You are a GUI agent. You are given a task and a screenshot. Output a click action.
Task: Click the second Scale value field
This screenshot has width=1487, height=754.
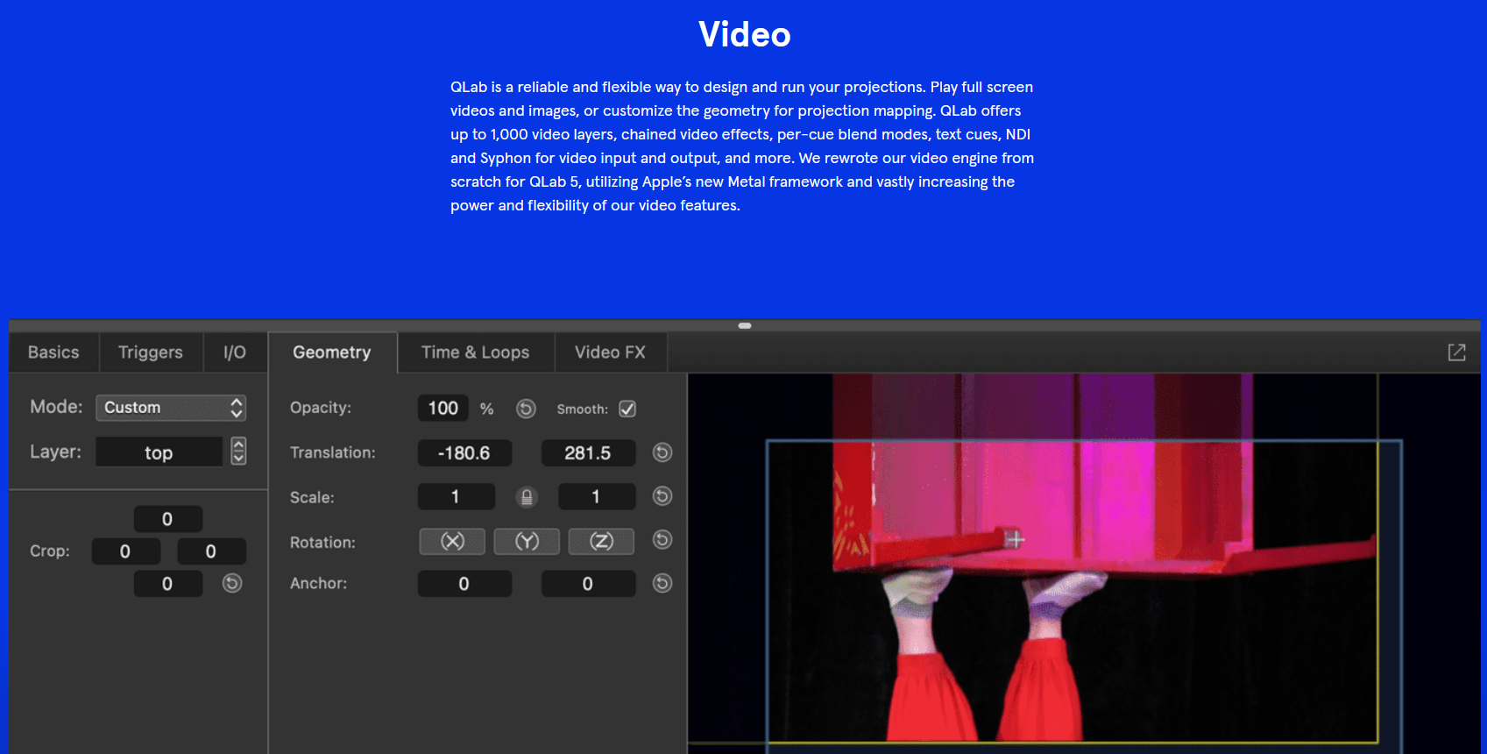tap(596, 497)
